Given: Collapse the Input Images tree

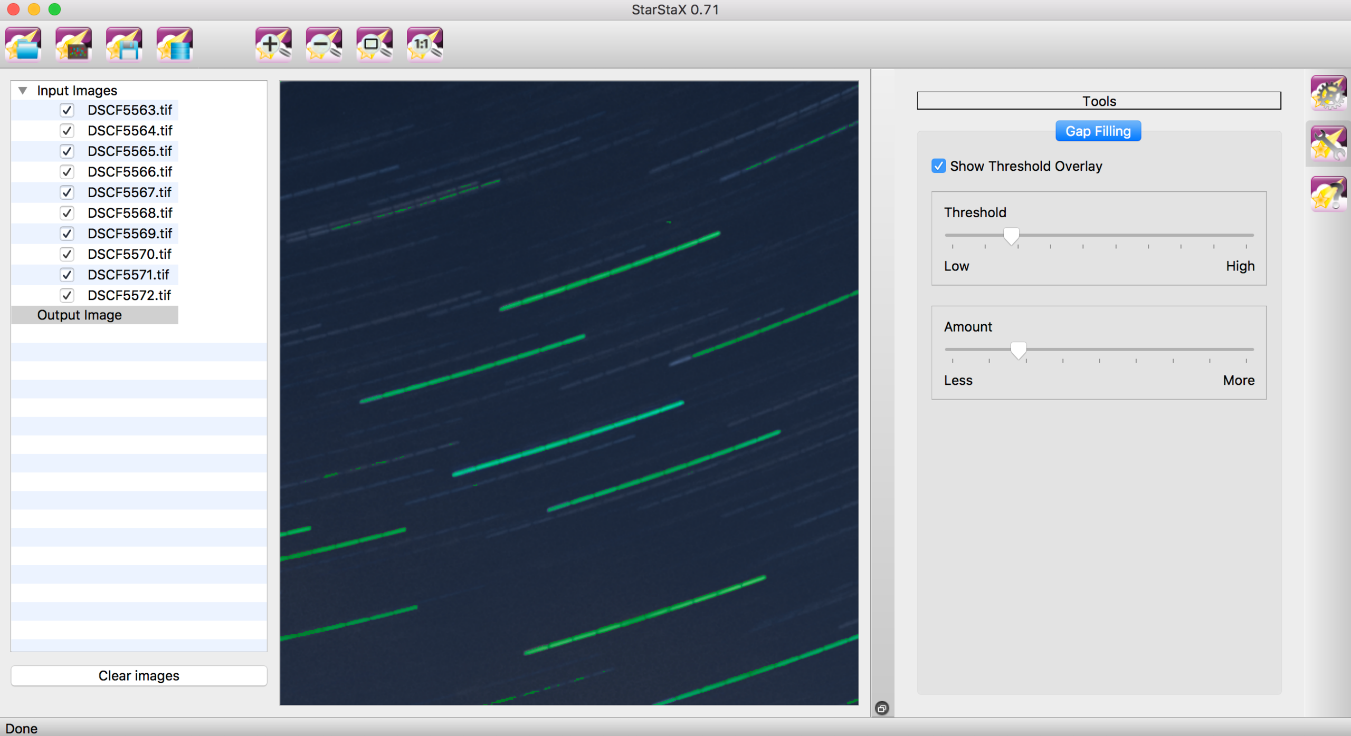Looking at the screenshot, I should tap(23, 91).
